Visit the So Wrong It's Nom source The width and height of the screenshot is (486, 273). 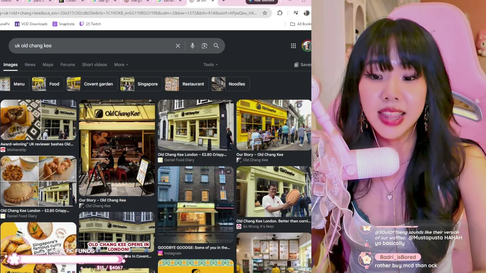(255, 226)
